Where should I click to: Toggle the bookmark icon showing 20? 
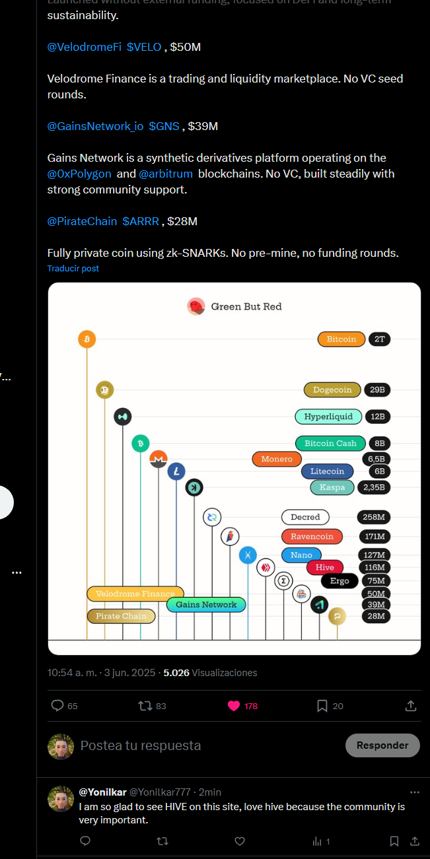pos(322,706)
